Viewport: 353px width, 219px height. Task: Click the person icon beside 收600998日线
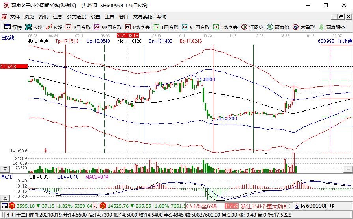(x=297, y=206)
